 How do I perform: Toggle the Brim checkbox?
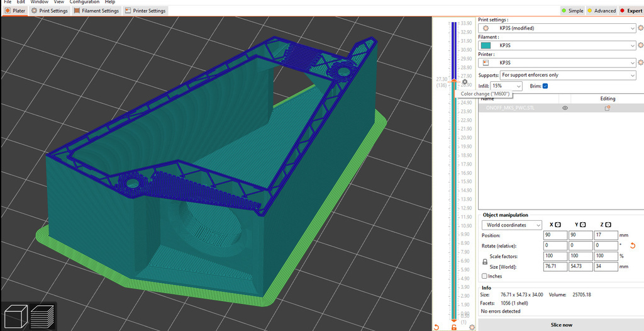click(x=545, y=86)
